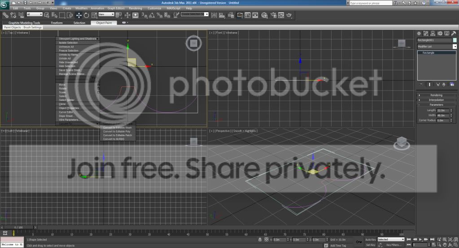Open the quick access toolbar dropdown arrow
Image resolution: width=459 pixels, height=248 pixels.
[52, 3]
